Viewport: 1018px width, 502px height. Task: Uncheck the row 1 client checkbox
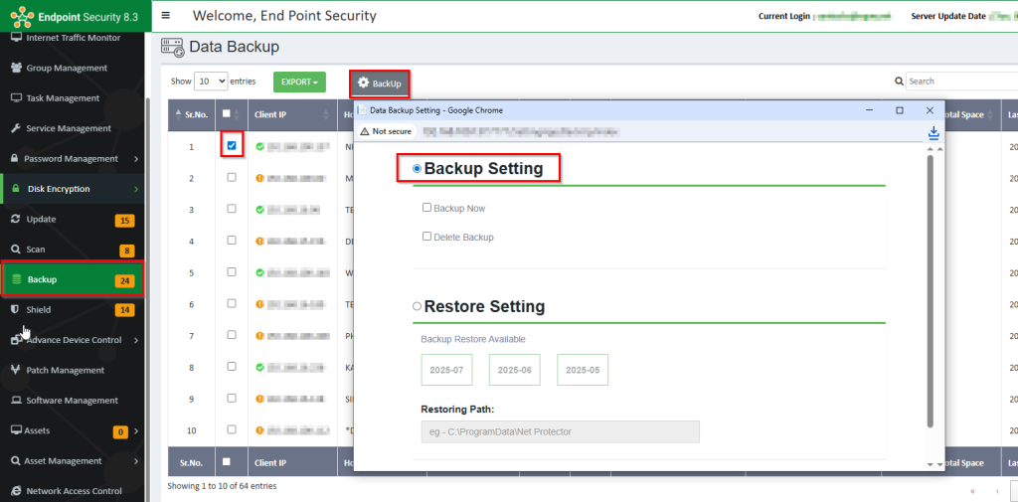(232, 146)
